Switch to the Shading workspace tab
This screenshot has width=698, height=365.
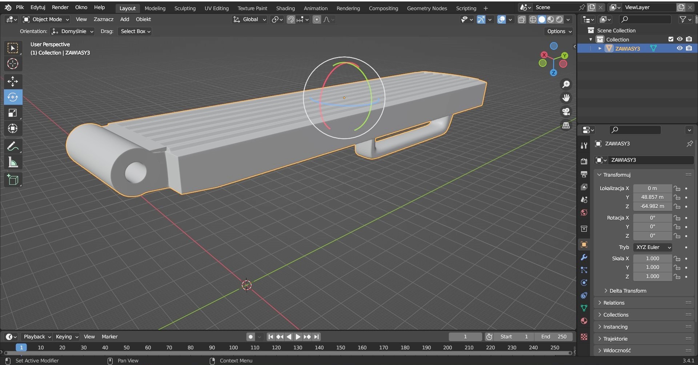tap(285, 8)
